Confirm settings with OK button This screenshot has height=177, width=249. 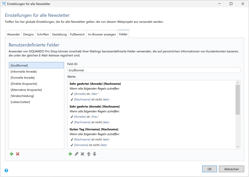(x=209, y=169)
